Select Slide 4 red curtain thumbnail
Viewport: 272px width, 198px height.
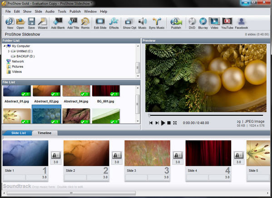click(208, 153)
